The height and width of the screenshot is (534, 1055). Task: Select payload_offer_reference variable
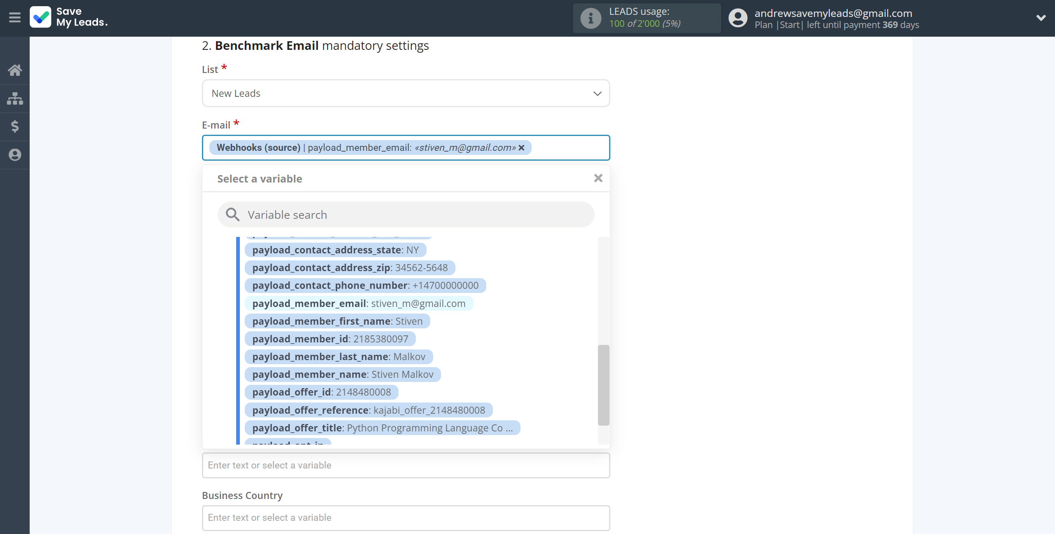pos(369,410)
